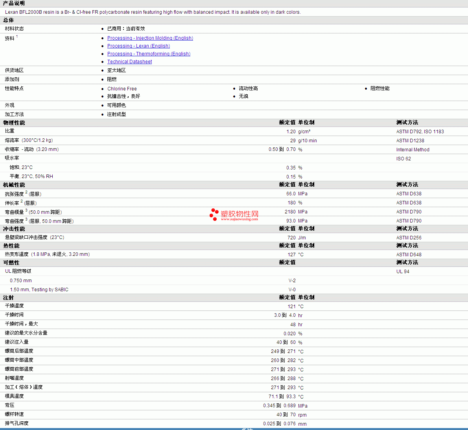Select the 材料状态 row label
The height and width of the screenshot is (430, 468).
pos(14,29)
